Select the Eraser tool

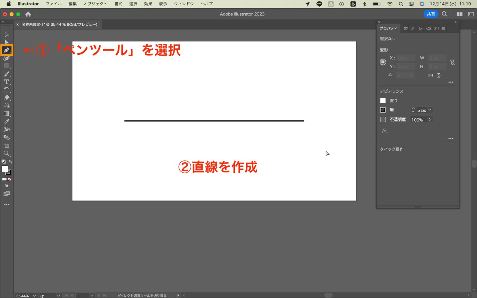click(x=7, y=98)
